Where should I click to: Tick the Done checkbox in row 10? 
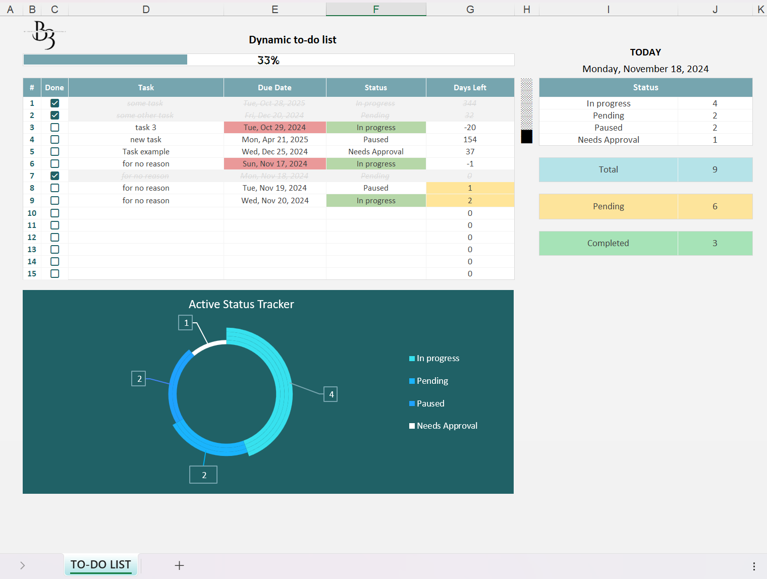[x=55, y=213]
